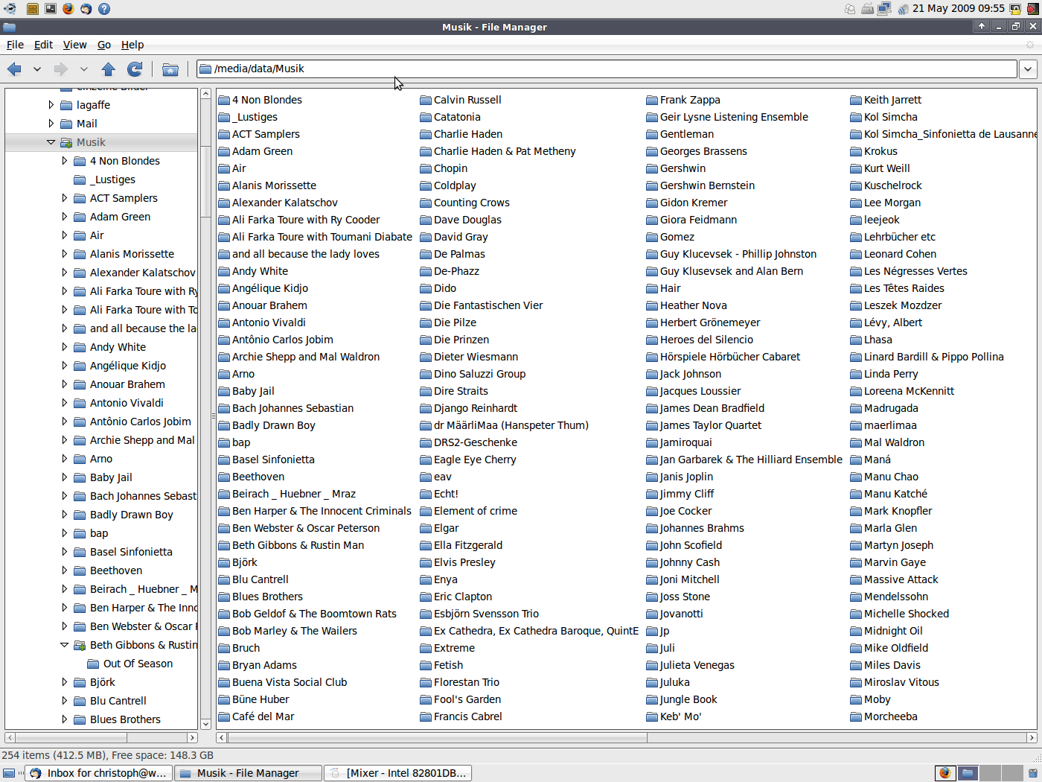Open the help icon in top panel
The image size is (1042, 782).
[104, 9]
